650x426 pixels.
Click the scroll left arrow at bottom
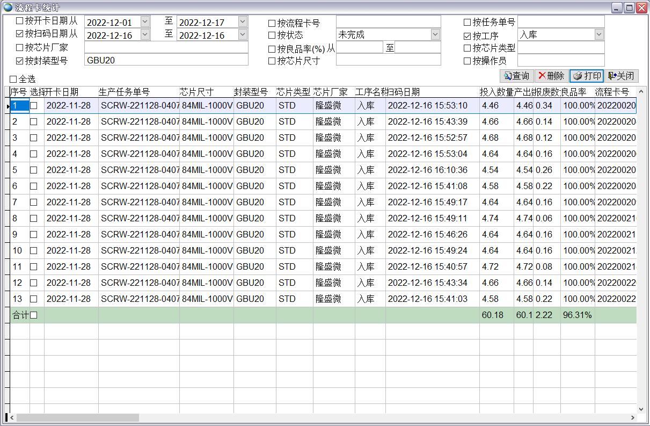coord(12,417)
